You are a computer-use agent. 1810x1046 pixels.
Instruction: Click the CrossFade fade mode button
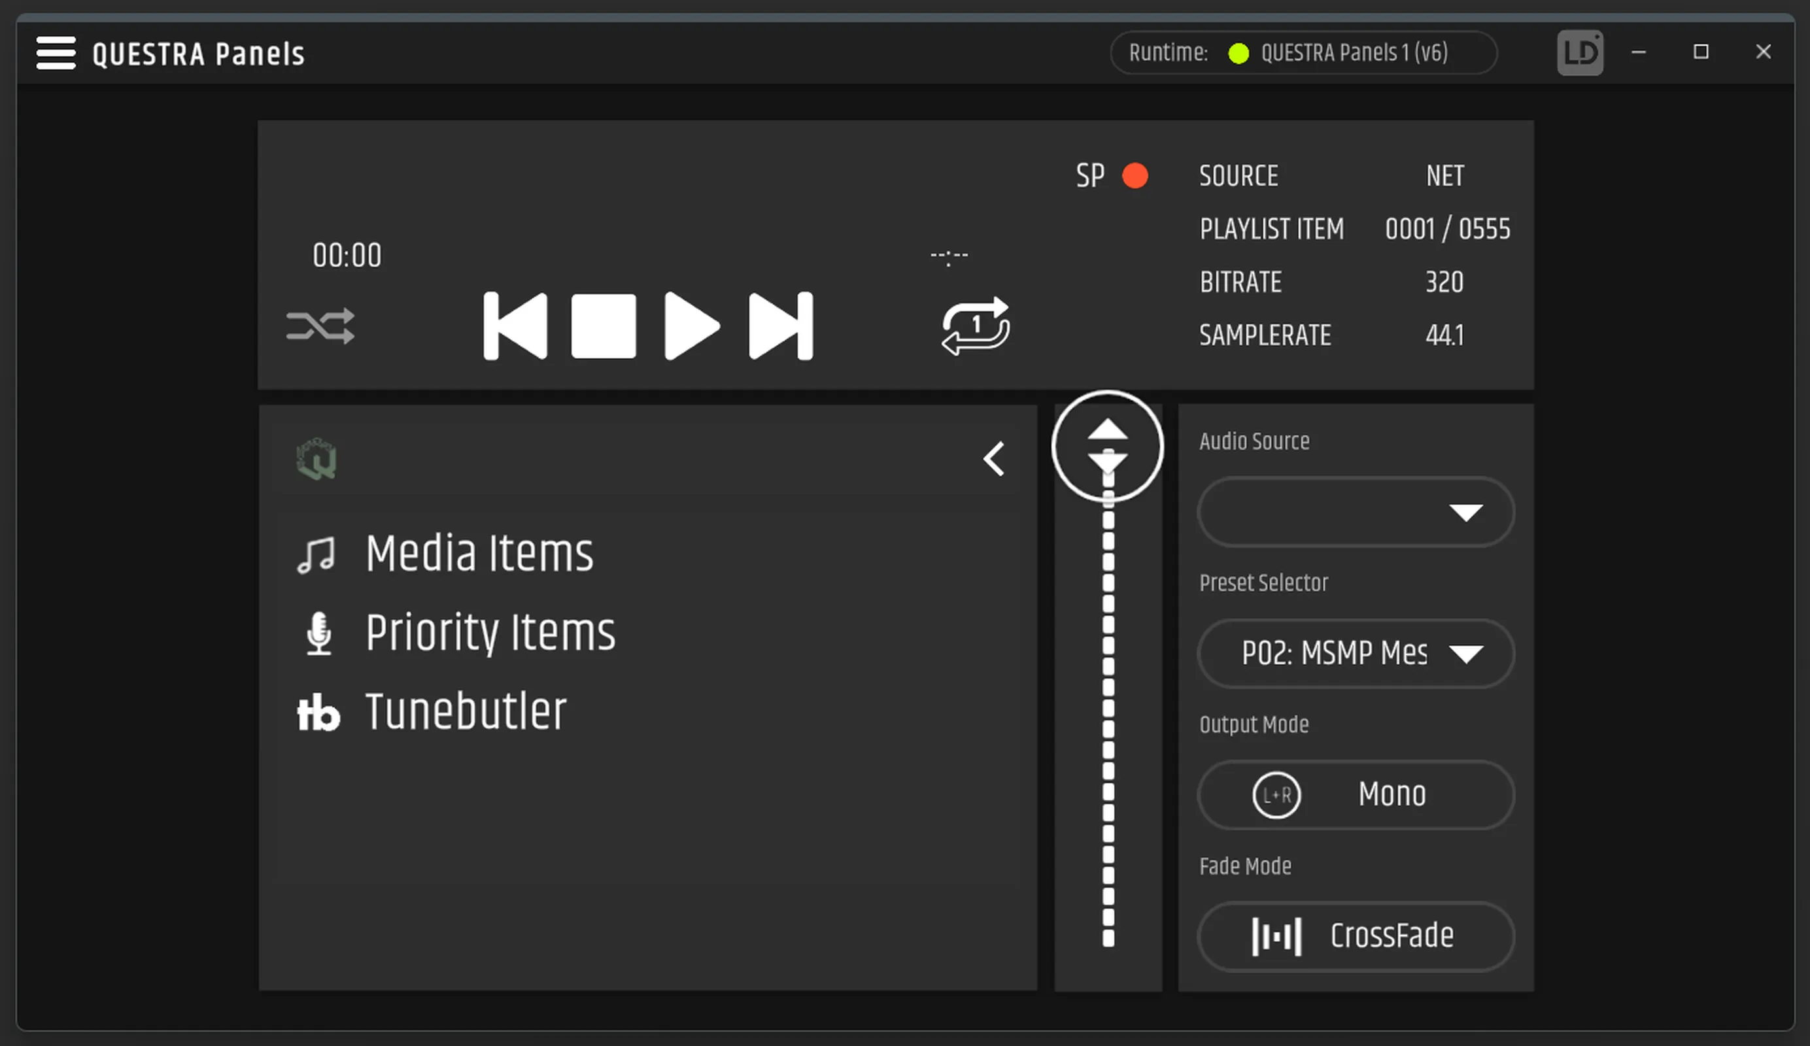[1356, 936]
